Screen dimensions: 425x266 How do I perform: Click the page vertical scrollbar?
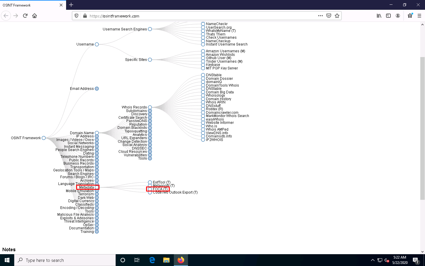[x=423, y=129]
